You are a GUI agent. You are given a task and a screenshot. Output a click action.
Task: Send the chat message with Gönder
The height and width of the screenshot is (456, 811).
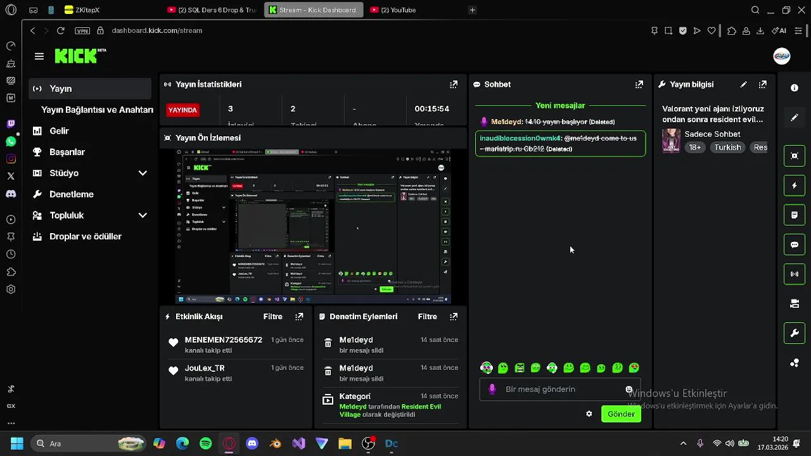pyautogui.click(x=621, y=414)
